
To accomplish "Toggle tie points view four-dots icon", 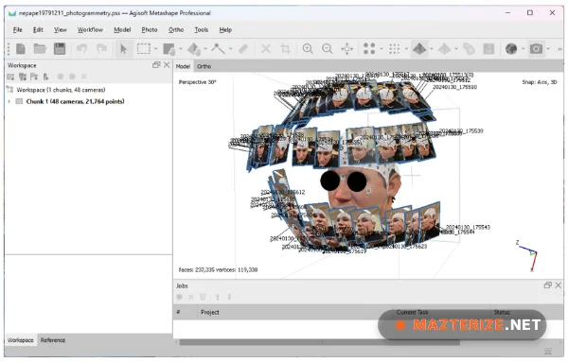I will (369, 48).
